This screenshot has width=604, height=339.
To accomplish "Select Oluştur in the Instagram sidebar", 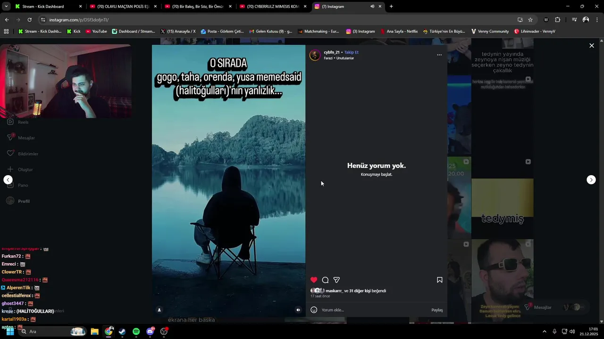I will point(20,169).
